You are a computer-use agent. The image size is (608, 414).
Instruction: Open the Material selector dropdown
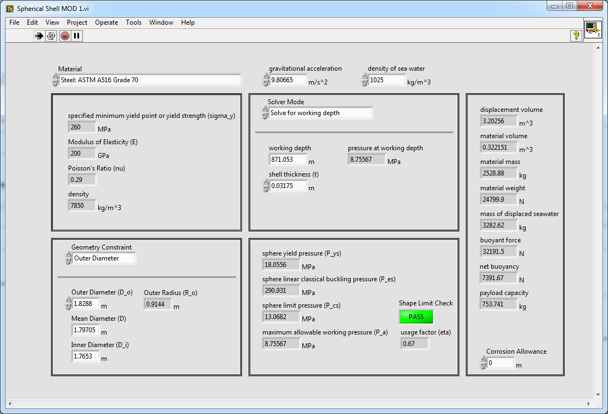click(x=149, y=80)
